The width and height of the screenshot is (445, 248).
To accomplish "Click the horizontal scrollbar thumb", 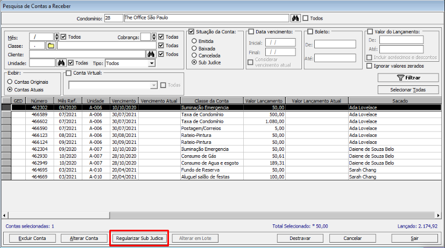I will pyautogui.click(x=59, y=215).
